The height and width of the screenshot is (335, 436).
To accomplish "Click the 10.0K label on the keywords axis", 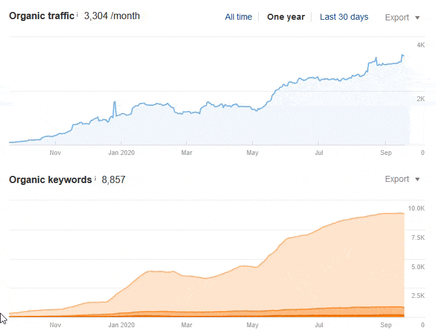I will coord(416,208).
